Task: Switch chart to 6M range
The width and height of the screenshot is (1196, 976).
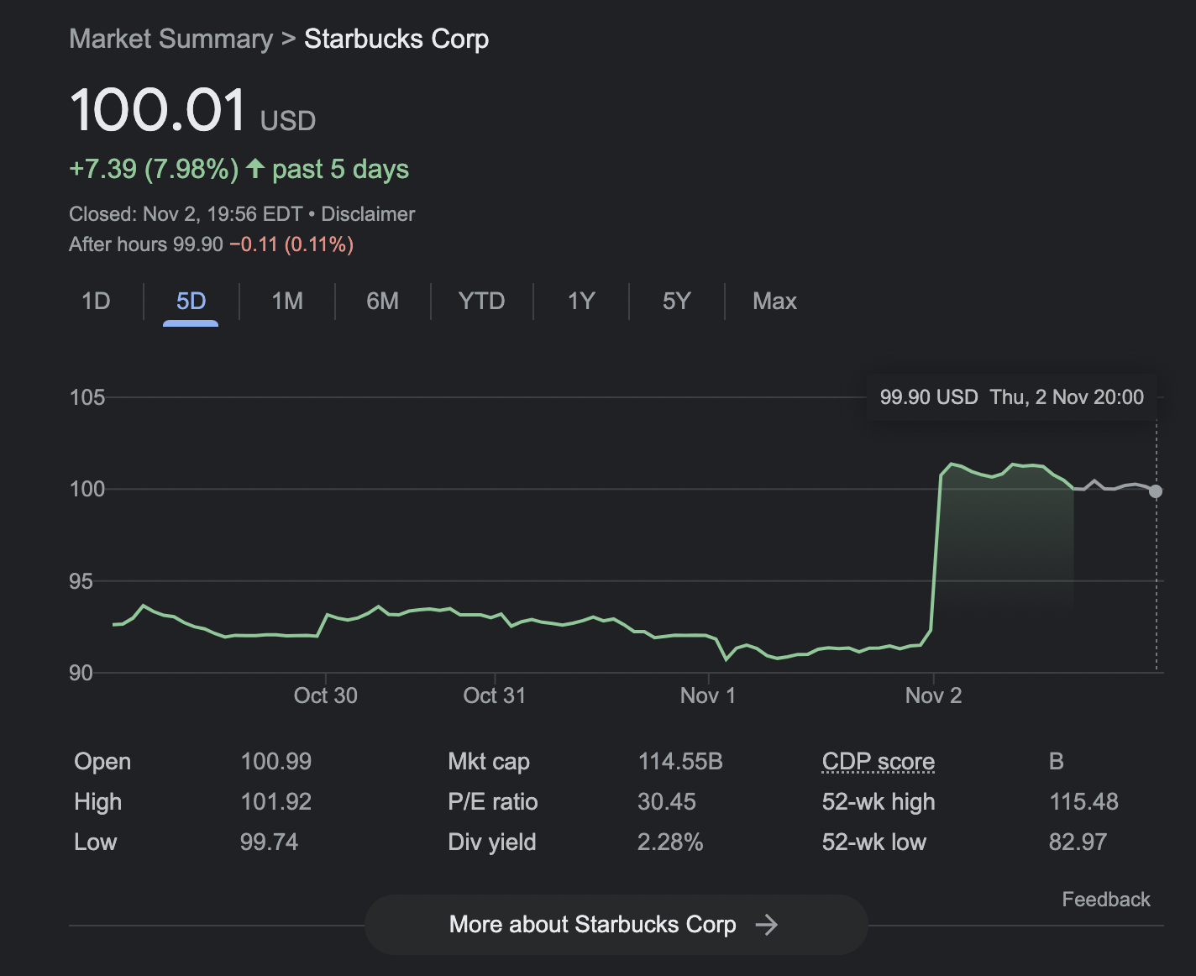Action: pyautogui.click(x=382, y=301)
